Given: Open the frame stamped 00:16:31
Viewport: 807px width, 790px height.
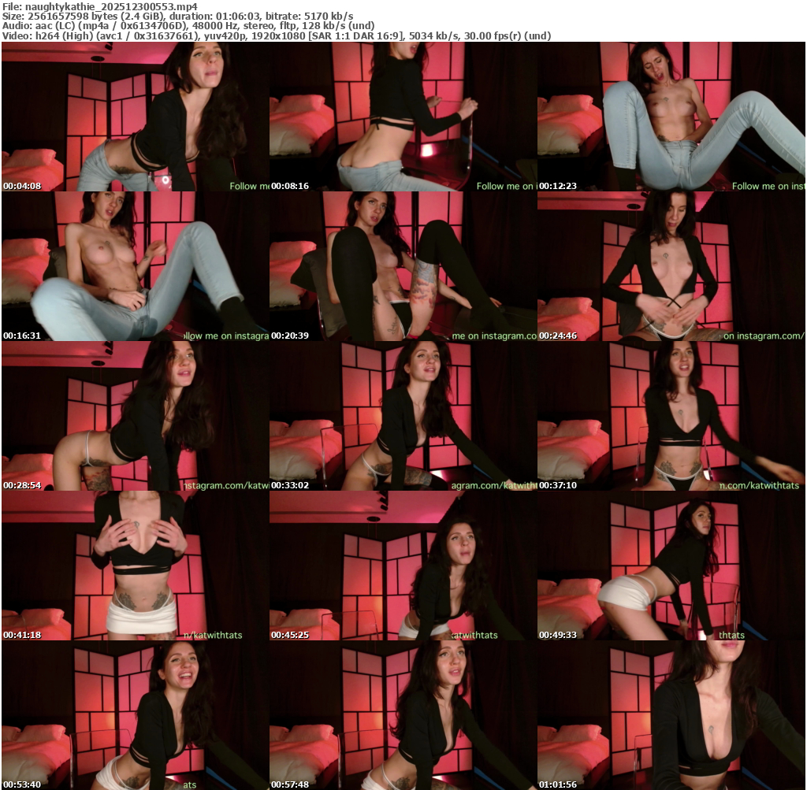Looking at the screenshot, I should click(135, 266).
